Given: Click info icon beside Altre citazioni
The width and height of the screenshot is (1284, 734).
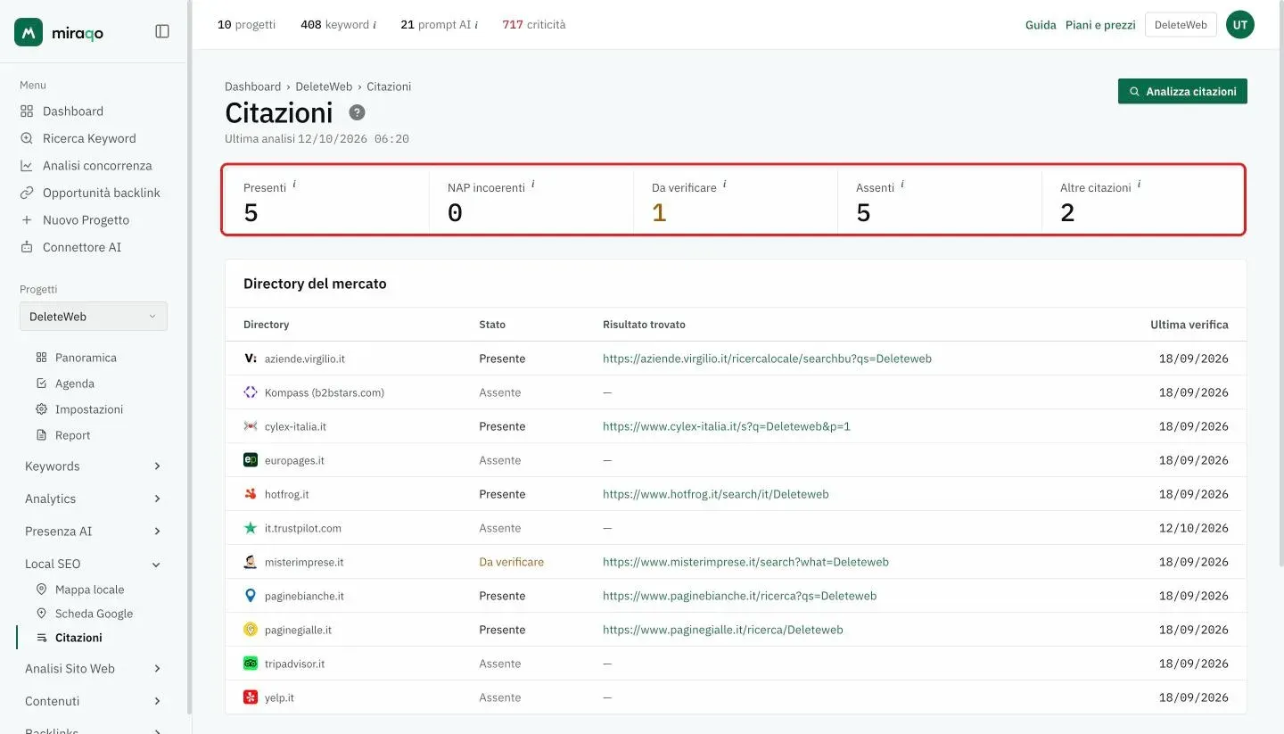Looking at the screenshot, I should click(1139, 184).
